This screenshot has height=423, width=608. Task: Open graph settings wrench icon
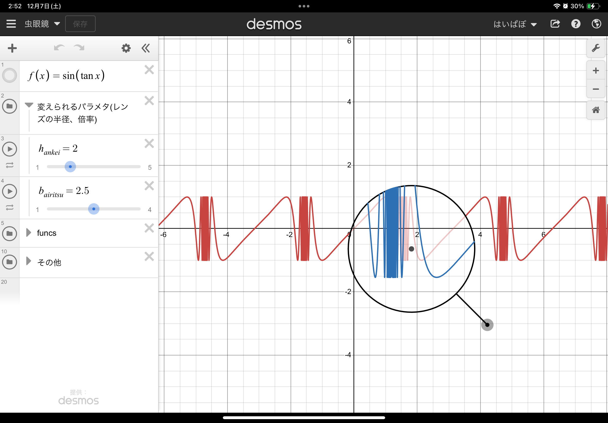596,48
